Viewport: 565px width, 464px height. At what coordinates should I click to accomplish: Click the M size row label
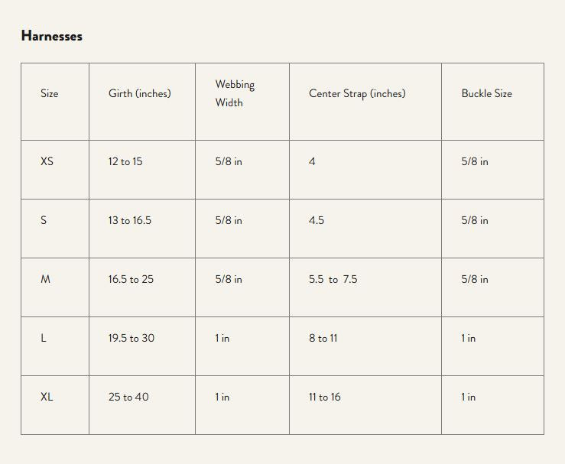(45, 279)
